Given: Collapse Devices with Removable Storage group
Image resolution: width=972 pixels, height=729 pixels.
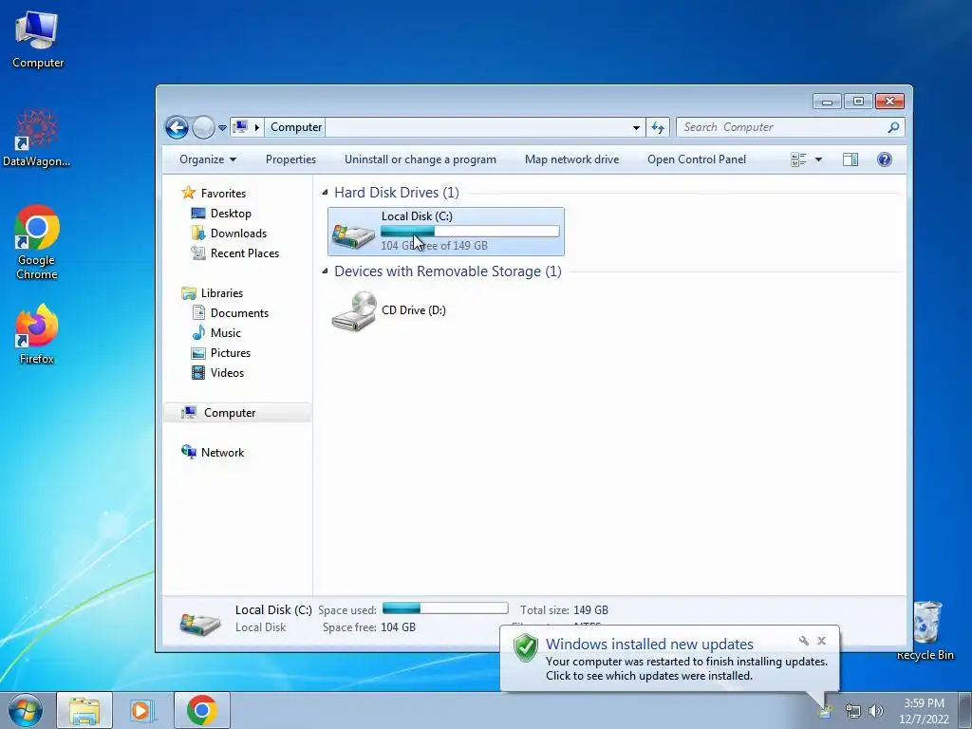Looking at the screenshot, I should click(325, 271).
